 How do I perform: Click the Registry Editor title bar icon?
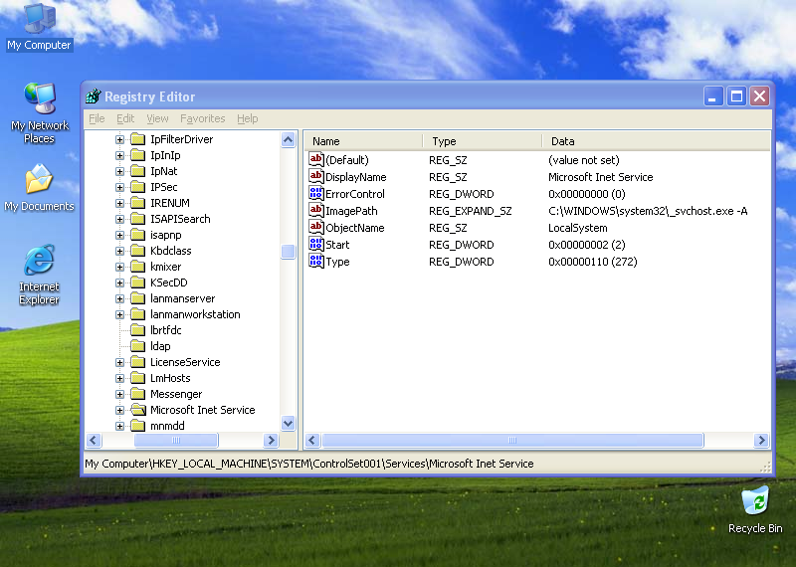pos(94,96)
